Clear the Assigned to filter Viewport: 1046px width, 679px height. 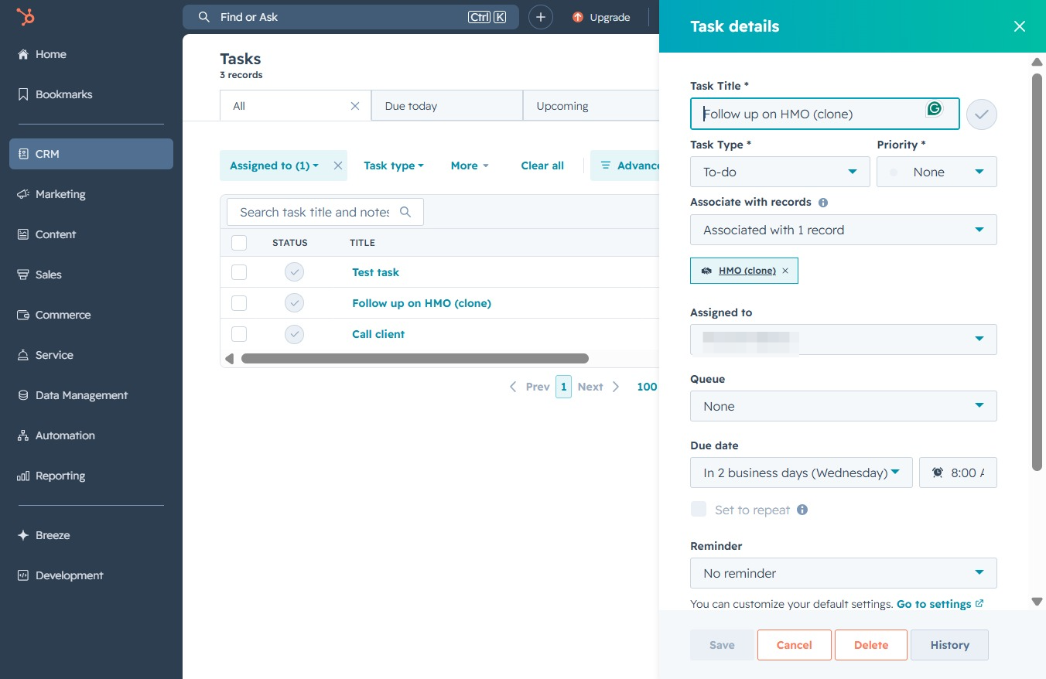click(338, 165)
